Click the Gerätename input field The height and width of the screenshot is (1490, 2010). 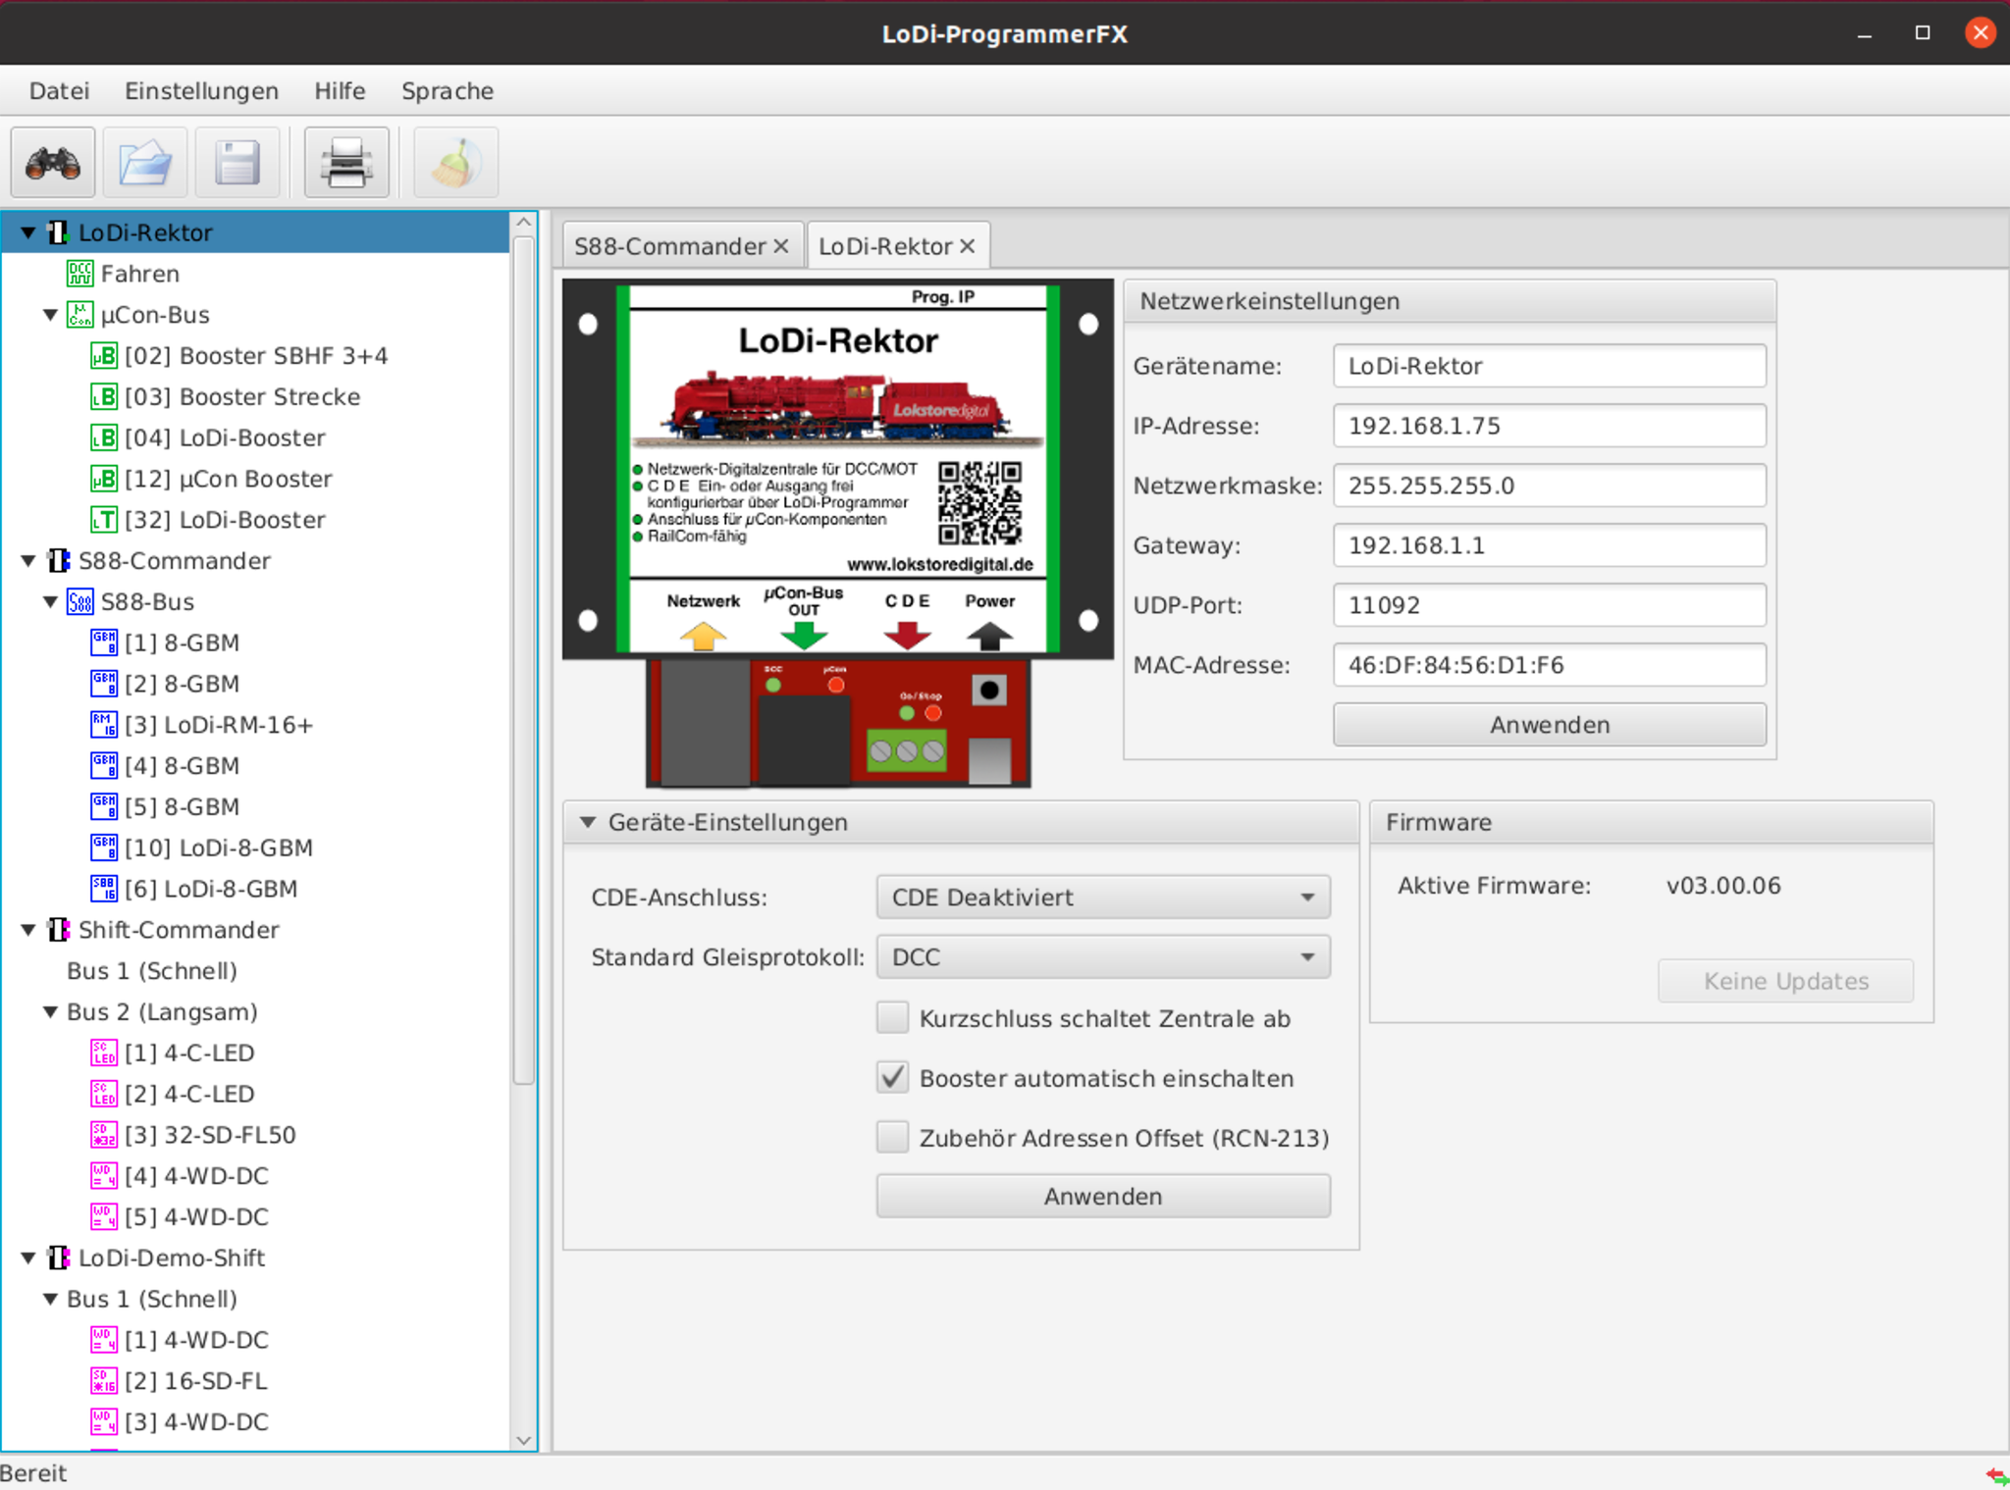click(1550, 366)
